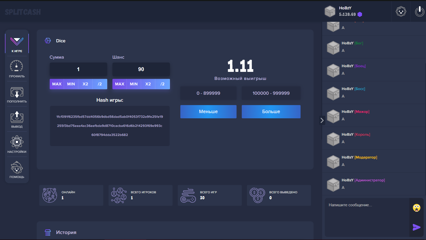Focus the Шанс chance input field
The image size is (426, 240).
pos(141,69)
